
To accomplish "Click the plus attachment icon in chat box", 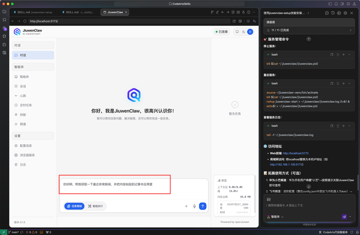I will pos(186,206).
